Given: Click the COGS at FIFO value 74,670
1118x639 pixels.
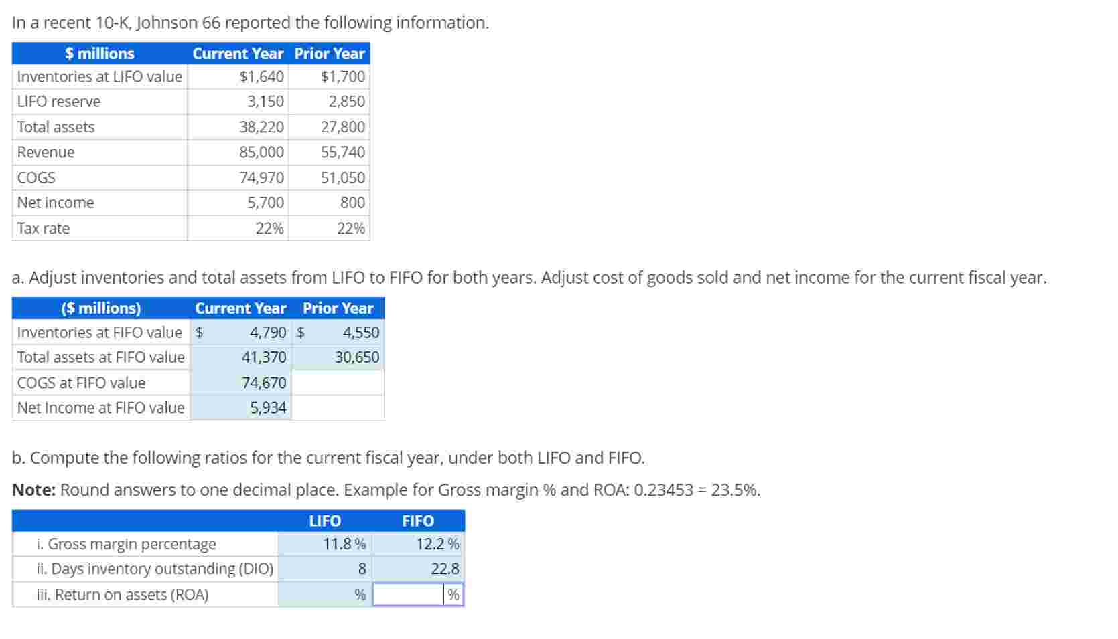Looking at the screenshot, I should pyautogui.click(x=264, y=383).
